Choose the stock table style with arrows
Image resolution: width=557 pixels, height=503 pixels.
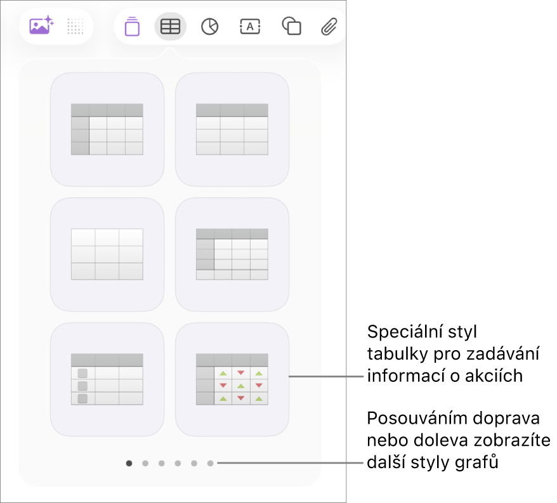(x=232, y=379)
